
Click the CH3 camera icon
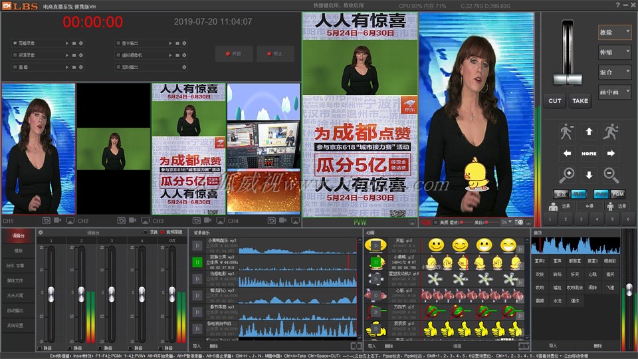click(207, 220)
